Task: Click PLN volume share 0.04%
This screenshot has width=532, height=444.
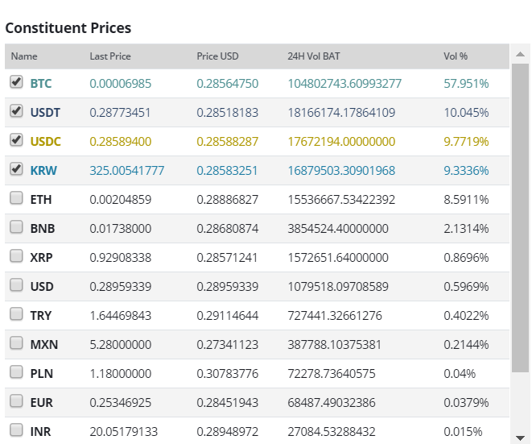Action: coord(460,374)
